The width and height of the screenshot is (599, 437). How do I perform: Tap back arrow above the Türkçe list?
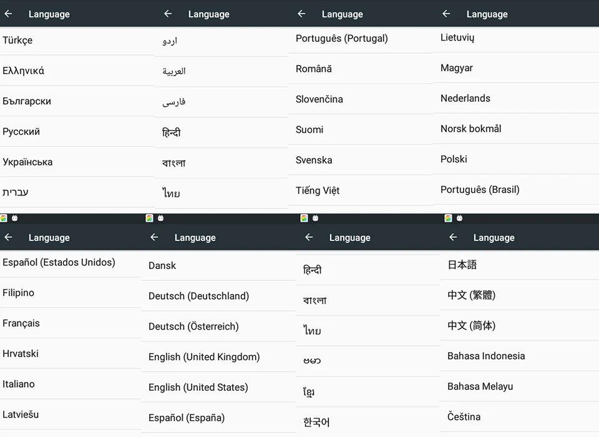9,14
